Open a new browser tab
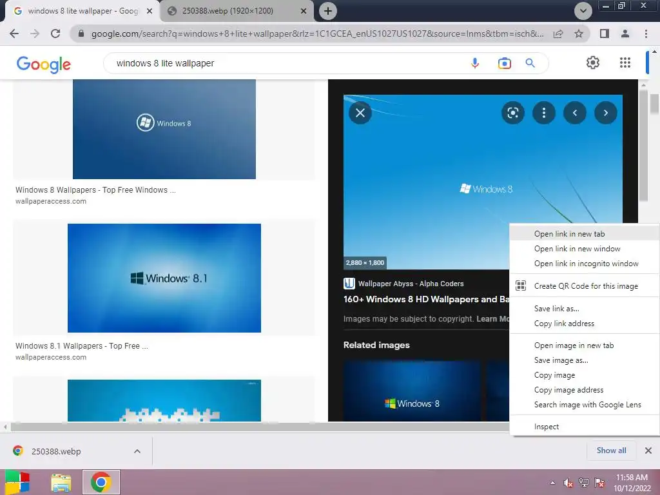 coord(328,11)
